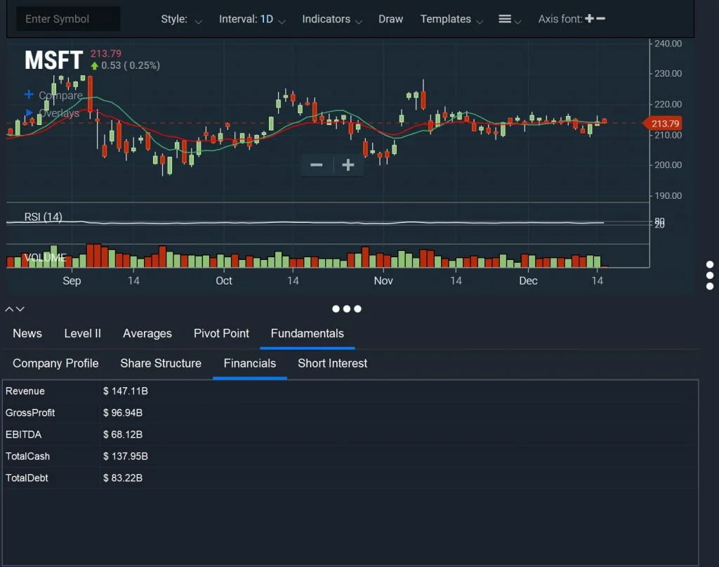
Task: Expand panel with down chevron arrow
Action: (20, 309)
